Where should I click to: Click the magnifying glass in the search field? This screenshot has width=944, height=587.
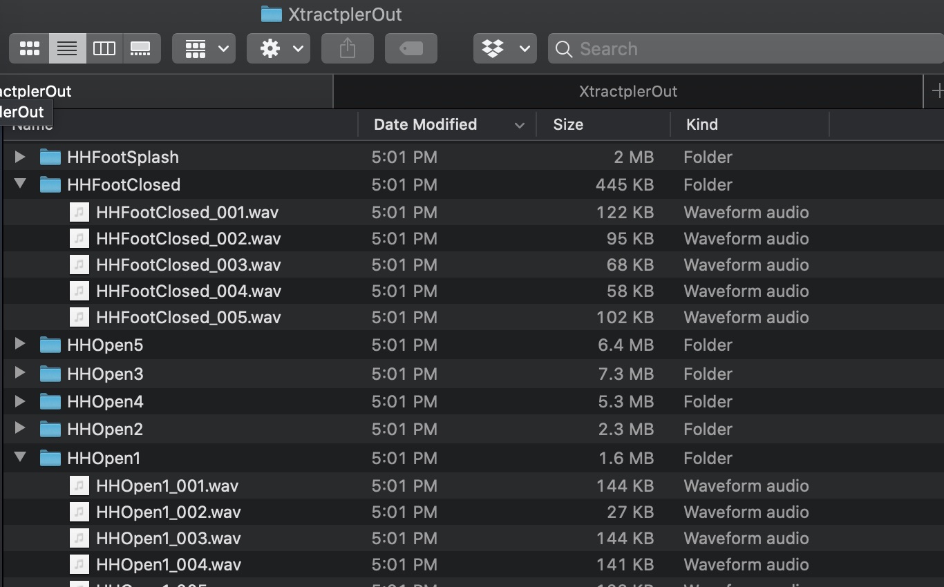click(x=563, y=49)
